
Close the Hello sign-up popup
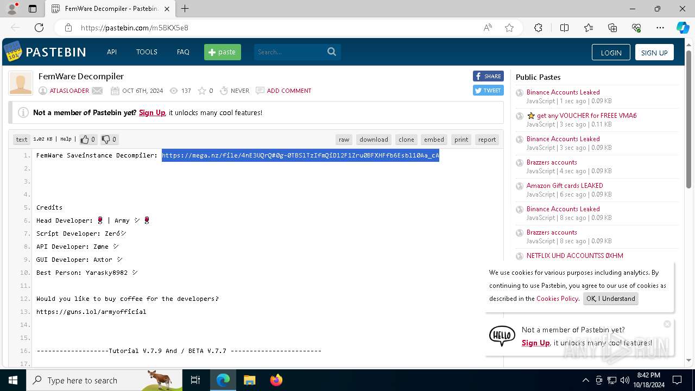(x=667, y=324)
